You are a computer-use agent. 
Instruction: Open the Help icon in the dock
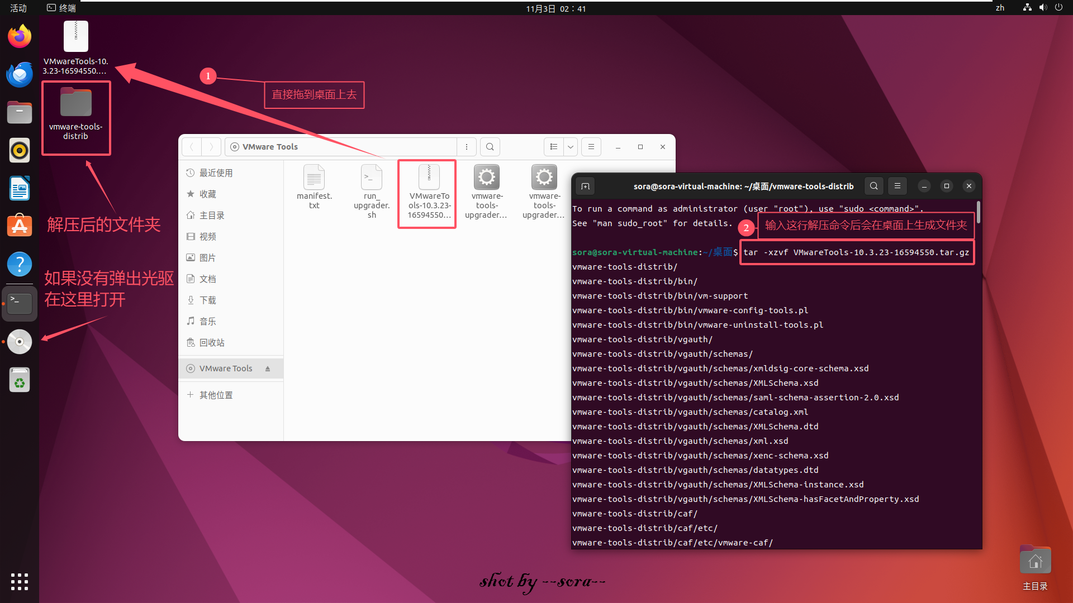(x=20, y=264)
